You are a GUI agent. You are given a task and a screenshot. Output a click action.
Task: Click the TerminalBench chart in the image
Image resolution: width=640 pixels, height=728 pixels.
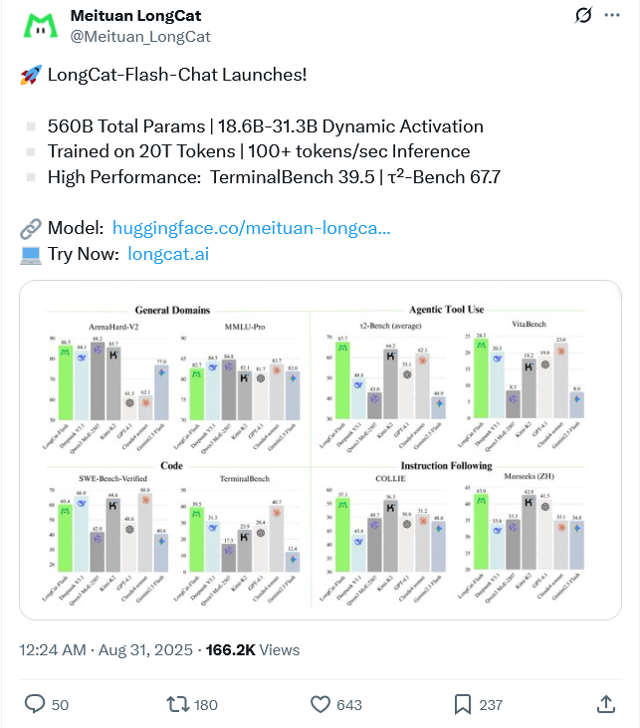coord(239,539)
